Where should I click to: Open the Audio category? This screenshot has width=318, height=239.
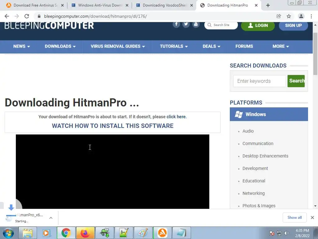248,131
